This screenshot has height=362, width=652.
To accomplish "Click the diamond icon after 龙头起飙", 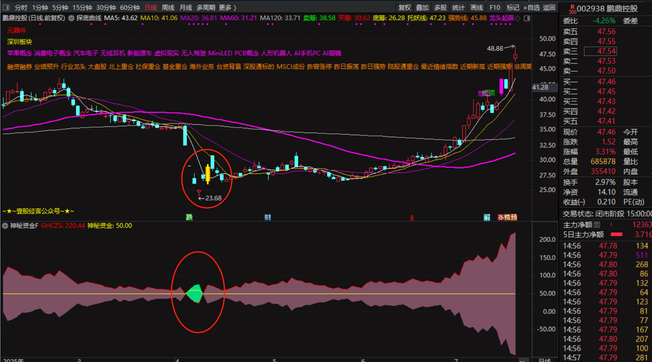I will 517,18.
